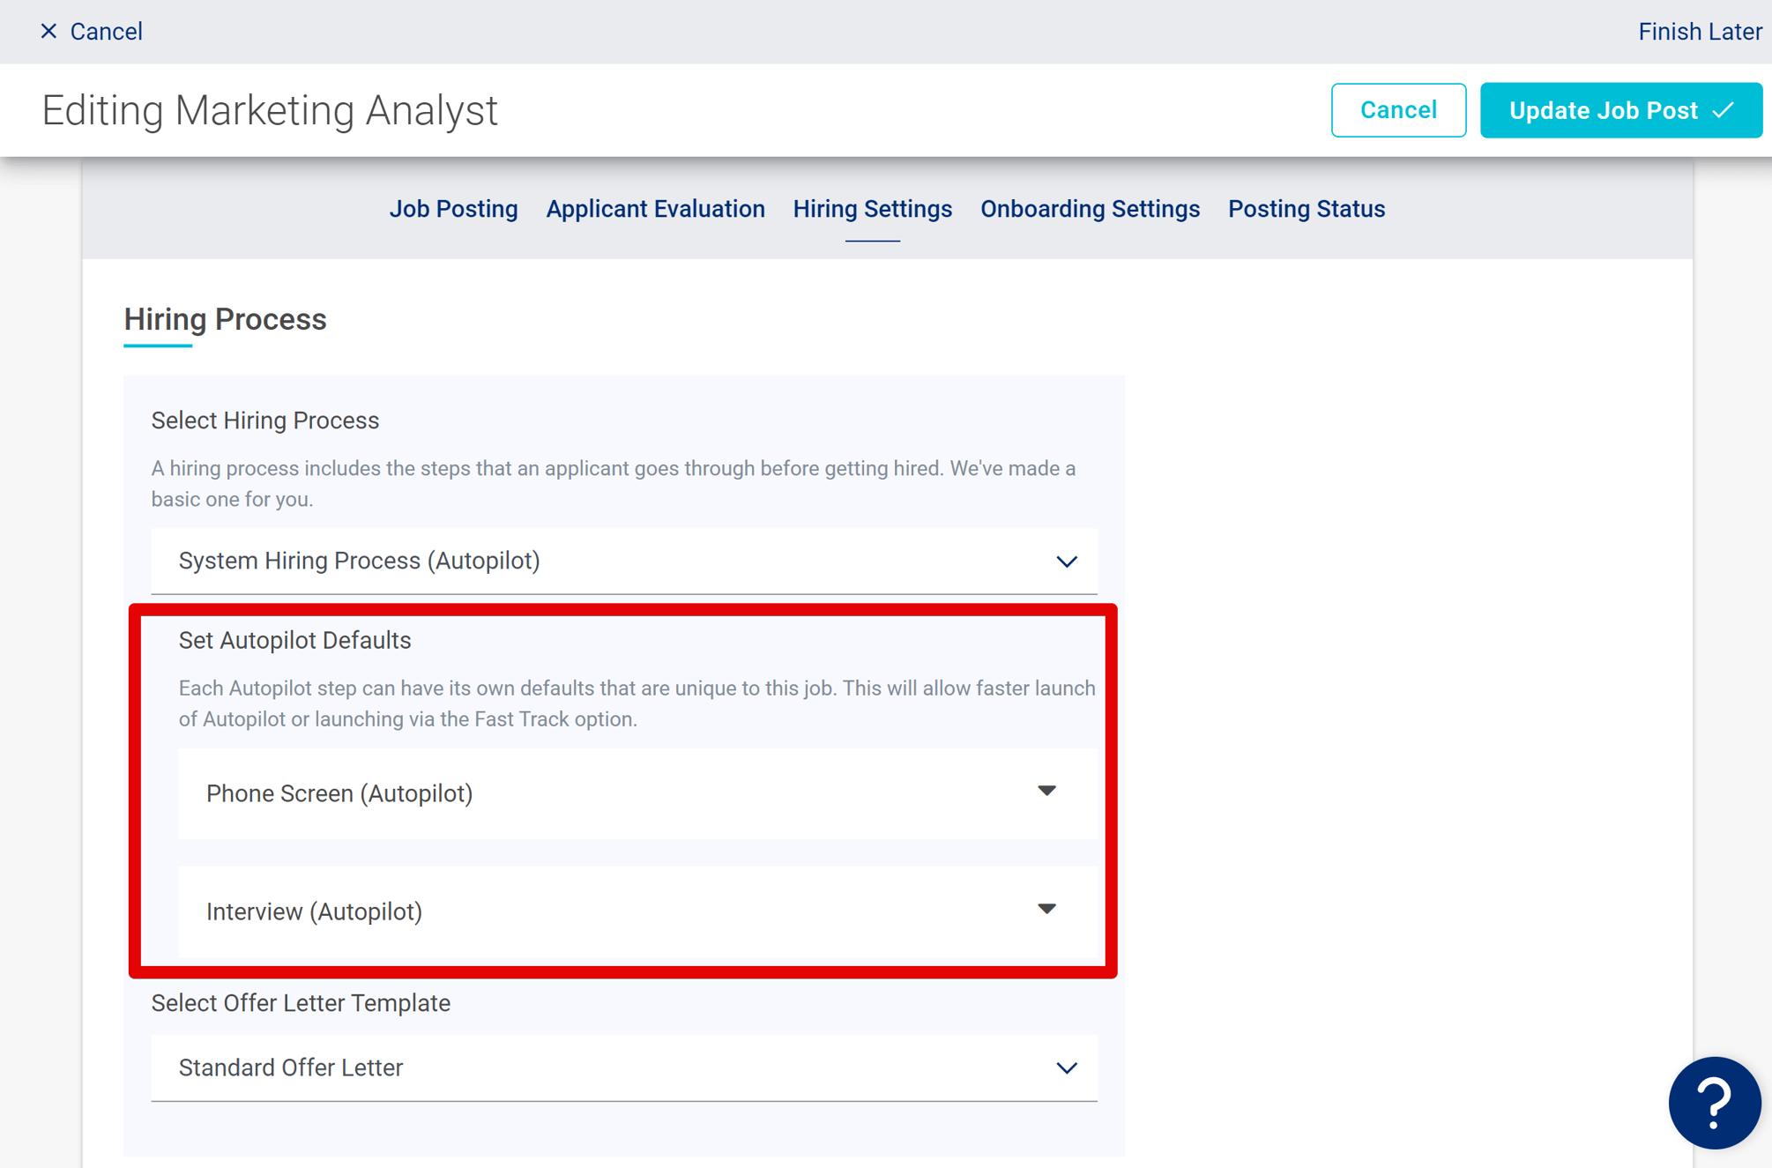Open the Applicant Evaluation tab
This screenshot has width=1772, height=1168.
[x=655, y=209]
